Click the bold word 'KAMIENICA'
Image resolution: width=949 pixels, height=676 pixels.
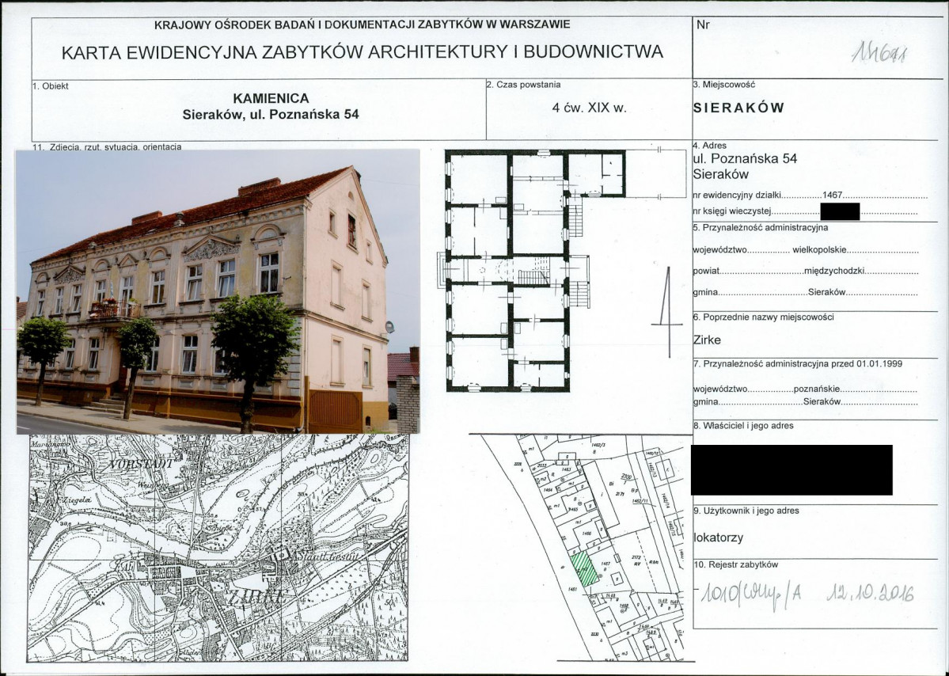[x=271, y=98]
